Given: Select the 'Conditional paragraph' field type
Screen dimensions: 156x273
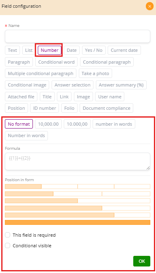Looking at the screenshot, I should coord(107,62).
